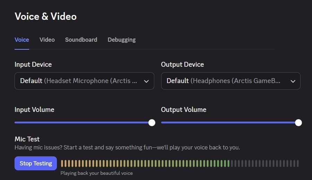Click the mic test level meter bars

180,163
